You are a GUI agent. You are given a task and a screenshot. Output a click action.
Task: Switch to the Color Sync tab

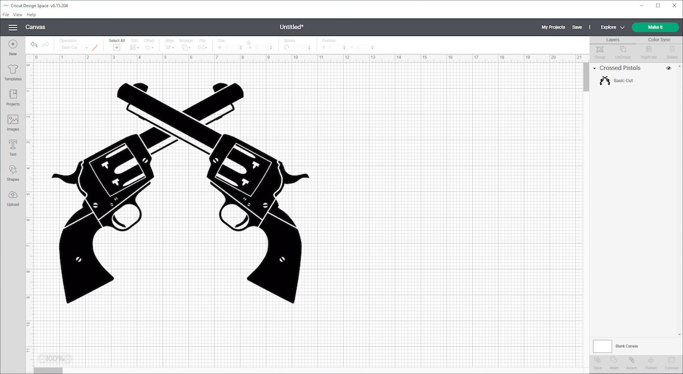pos(658,40)
